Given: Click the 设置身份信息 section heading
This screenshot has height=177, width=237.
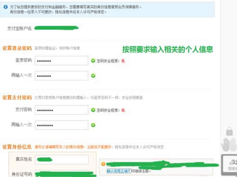Looking at the screenshot, I should 17,147.
